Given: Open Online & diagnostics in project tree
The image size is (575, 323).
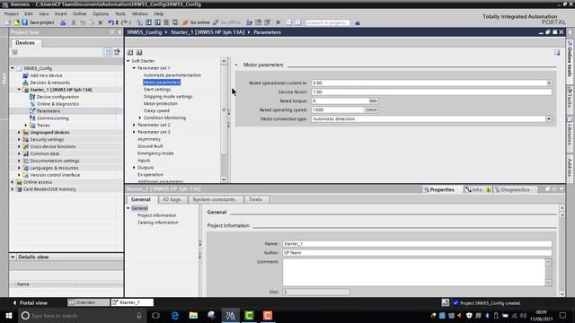Looking at the screenshot, I should click(57, 104).
